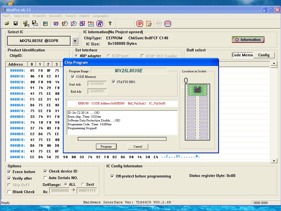
Task: Save project with the disk-and-picture icon
Action: click(x=35, y=24)
